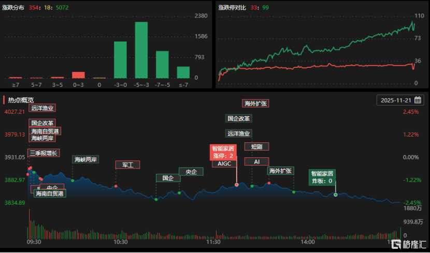Click the 热点概览 section heading
Screen dimensions: 430x253
21,100
